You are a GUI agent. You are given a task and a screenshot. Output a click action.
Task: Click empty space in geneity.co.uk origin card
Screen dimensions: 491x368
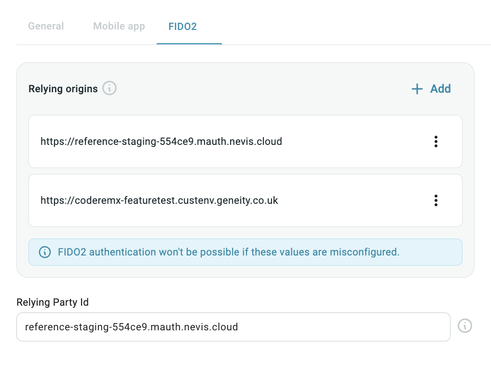tap(352, 200)
